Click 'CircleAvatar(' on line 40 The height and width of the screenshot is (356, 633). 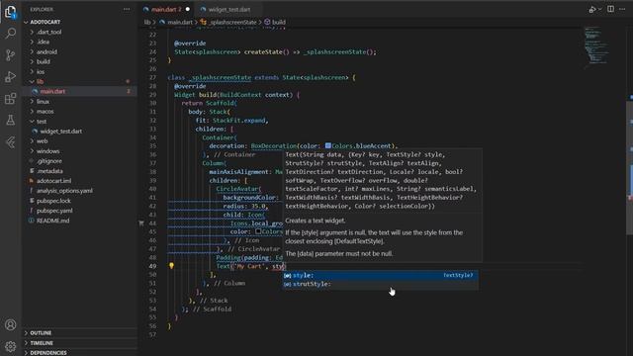click(x=238, y=189)
